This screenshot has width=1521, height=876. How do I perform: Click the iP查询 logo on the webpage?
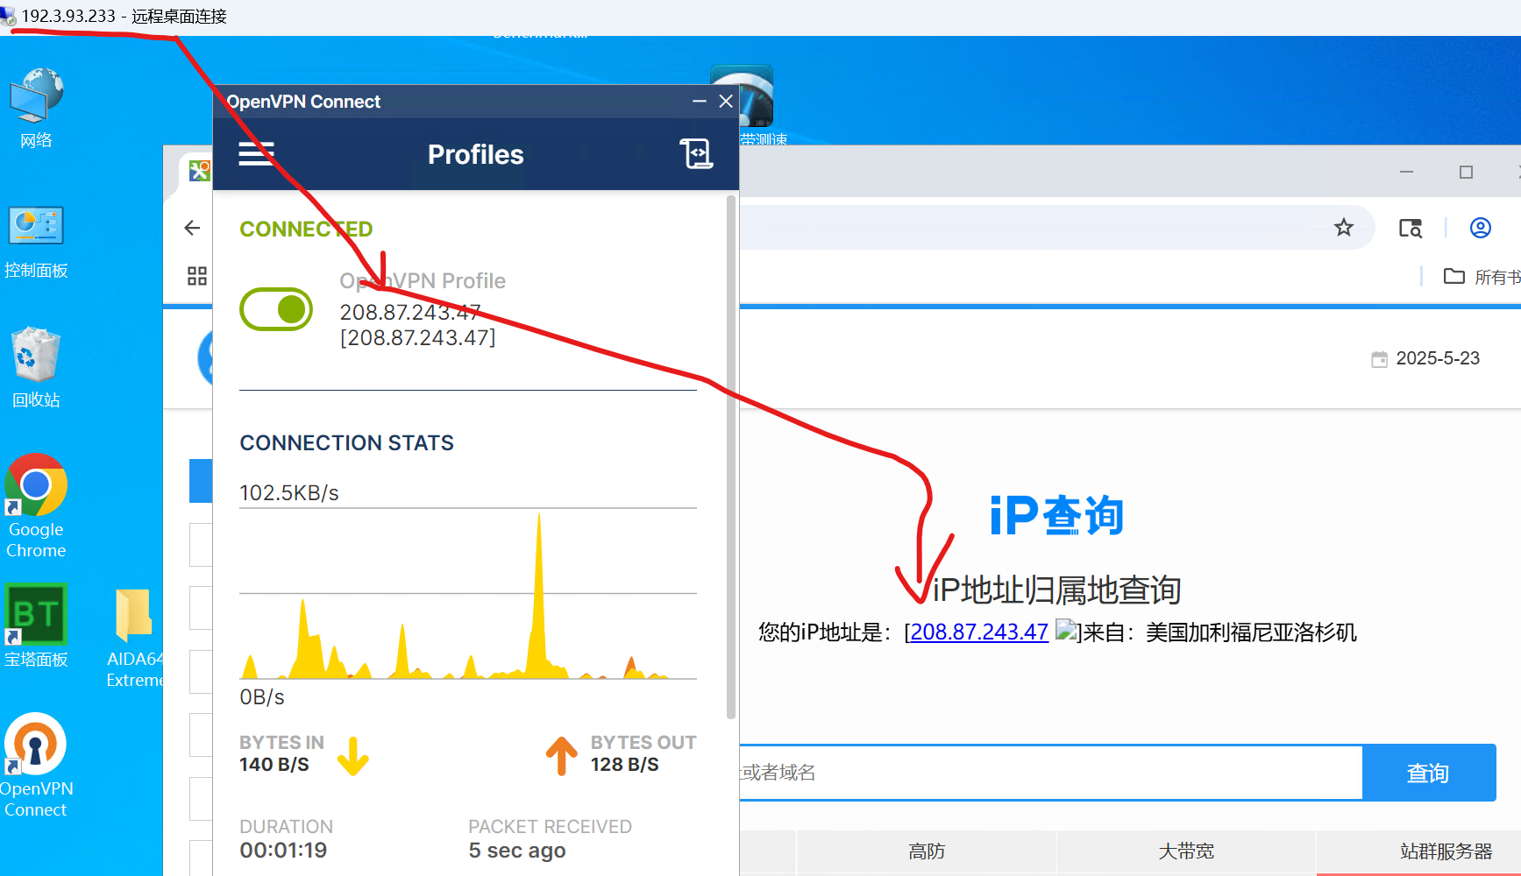[x=1056, y=515]
